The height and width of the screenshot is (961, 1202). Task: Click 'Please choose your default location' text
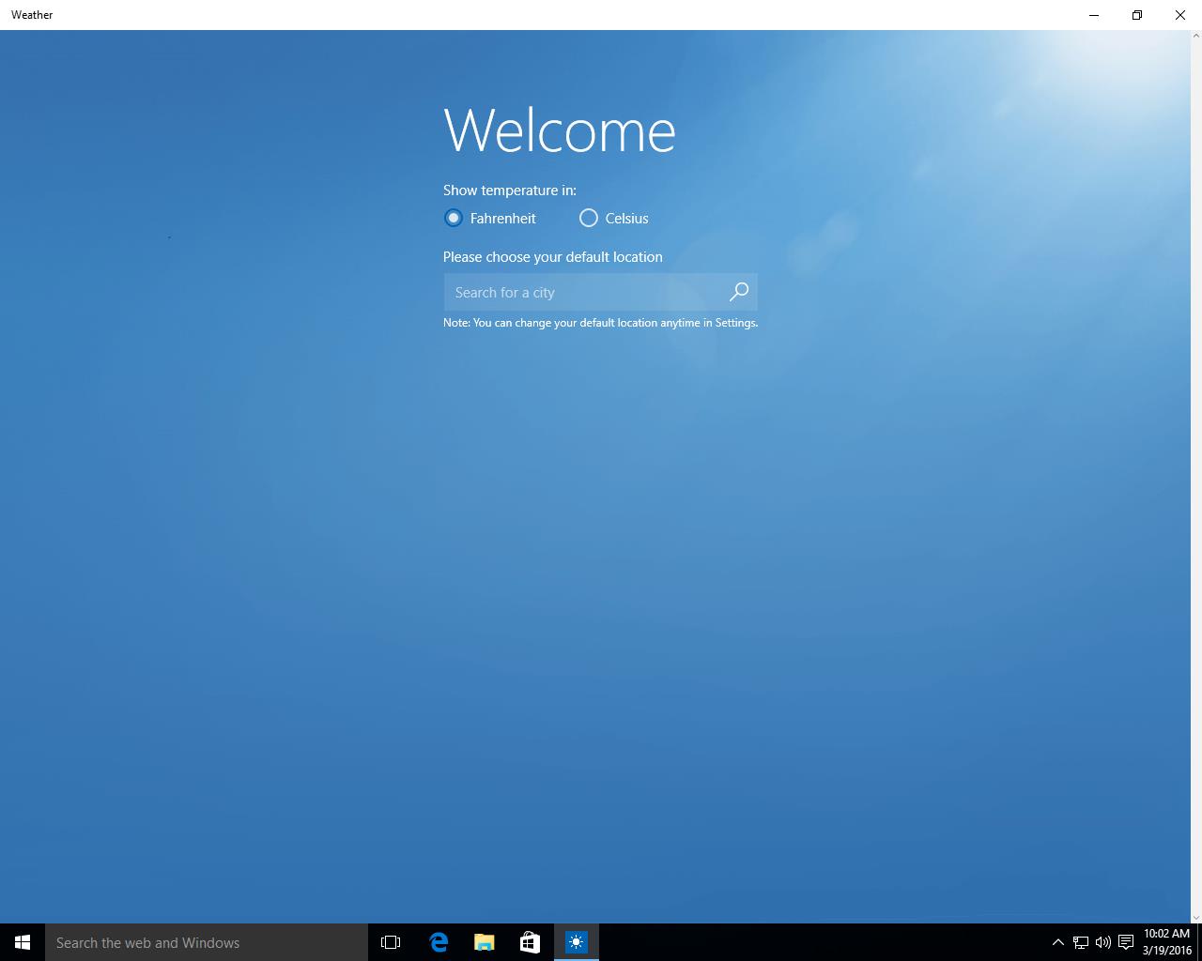(553, 257)
